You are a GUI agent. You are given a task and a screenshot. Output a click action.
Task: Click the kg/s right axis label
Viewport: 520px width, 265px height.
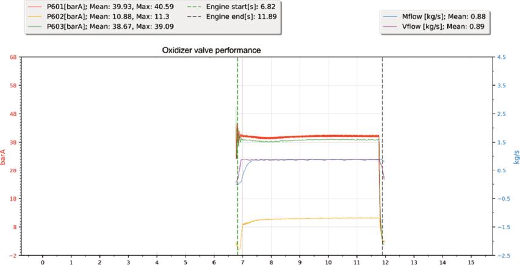516,157
